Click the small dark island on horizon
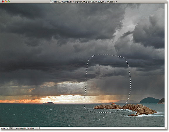Image resolution: width=169 pixels, height=132 pixels. [48, 103]
